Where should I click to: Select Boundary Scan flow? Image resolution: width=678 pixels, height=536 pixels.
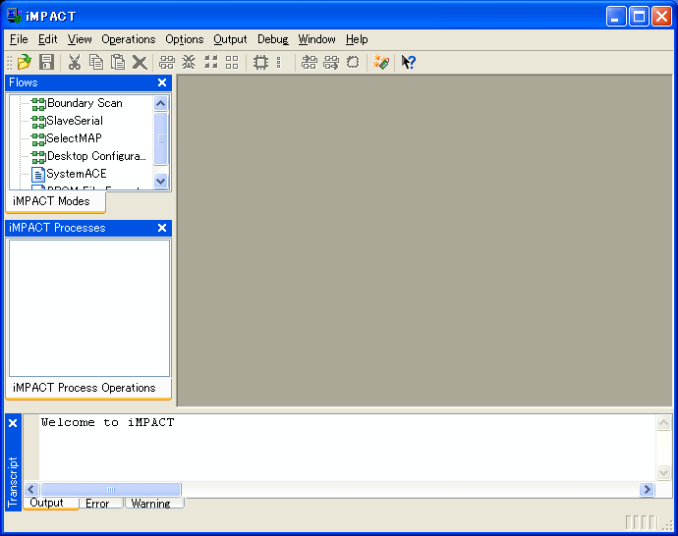(85, 103)
